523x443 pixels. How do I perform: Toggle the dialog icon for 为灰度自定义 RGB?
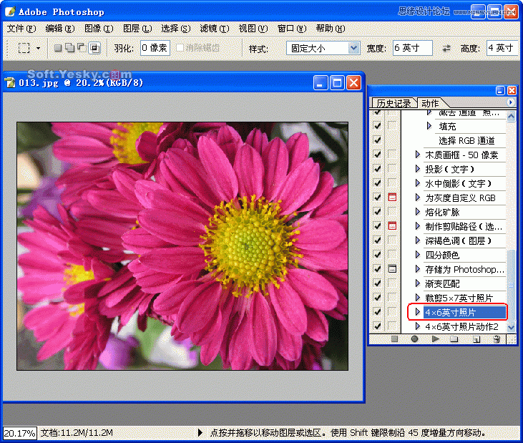click(392, 198)
